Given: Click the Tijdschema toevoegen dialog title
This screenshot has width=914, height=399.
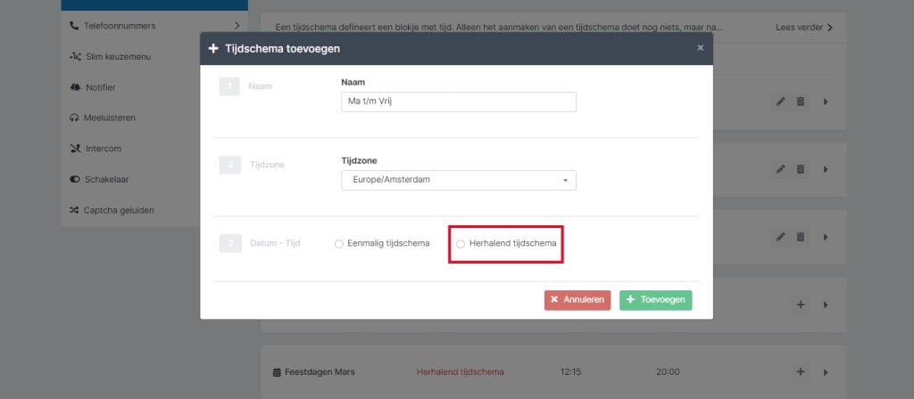Looking at the screenshot, I should pyautogui.click(x=283, y=49).
